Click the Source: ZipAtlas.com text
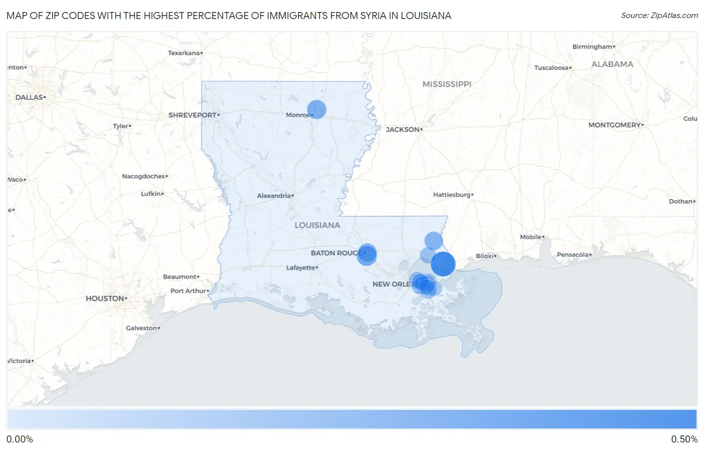The height and width of the screenshot is (450, 704). (659, 16)
